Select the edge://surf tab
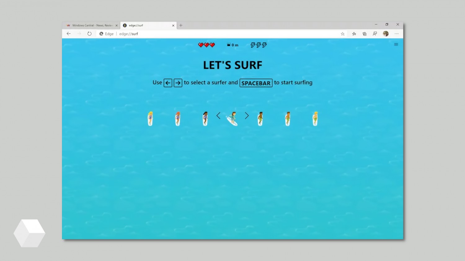465x261 pixels. [148, 25]
